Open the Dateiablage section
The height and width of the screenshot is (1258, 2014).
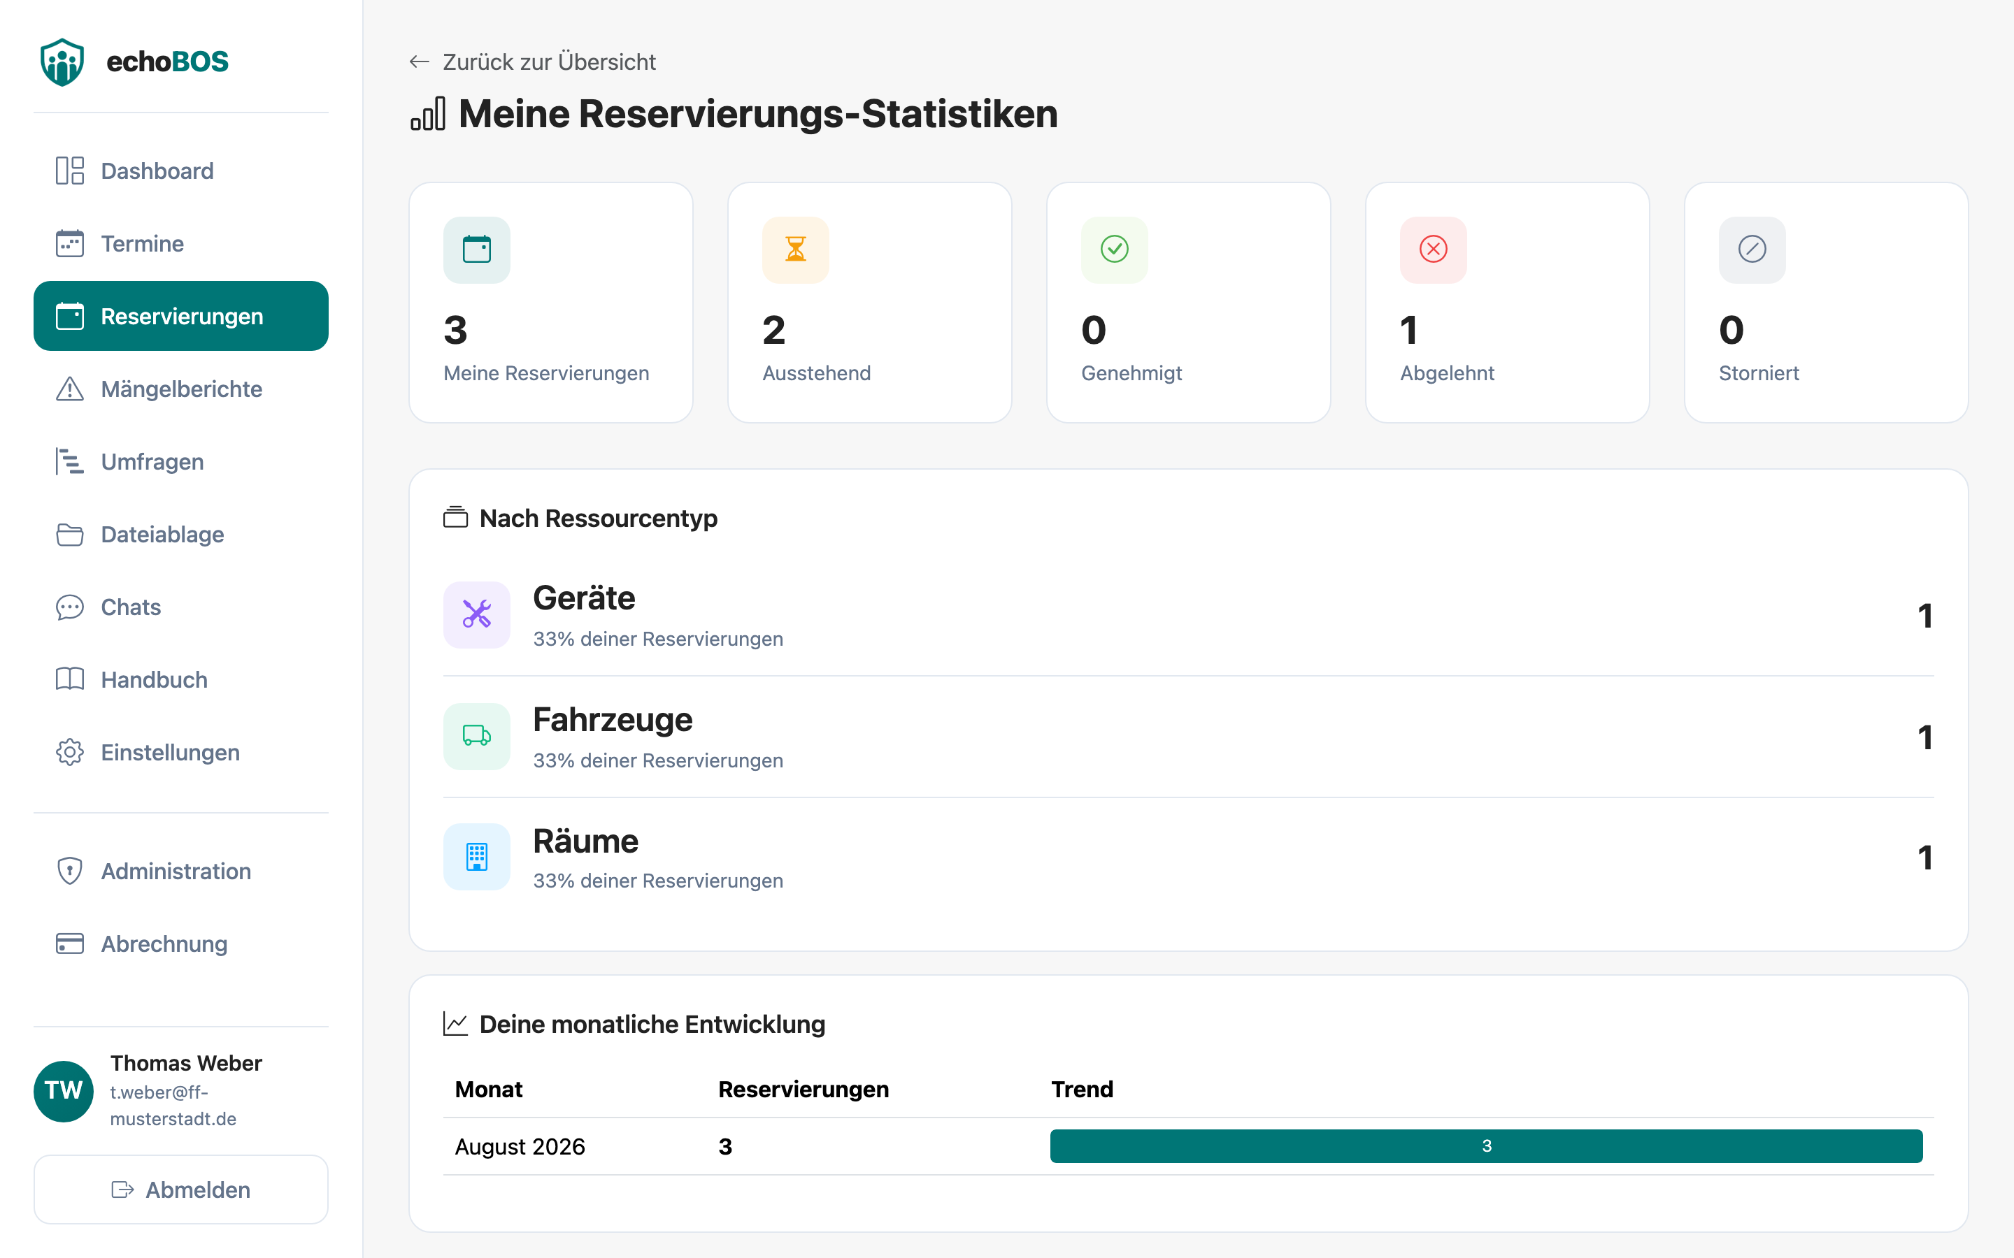[180, 534]
